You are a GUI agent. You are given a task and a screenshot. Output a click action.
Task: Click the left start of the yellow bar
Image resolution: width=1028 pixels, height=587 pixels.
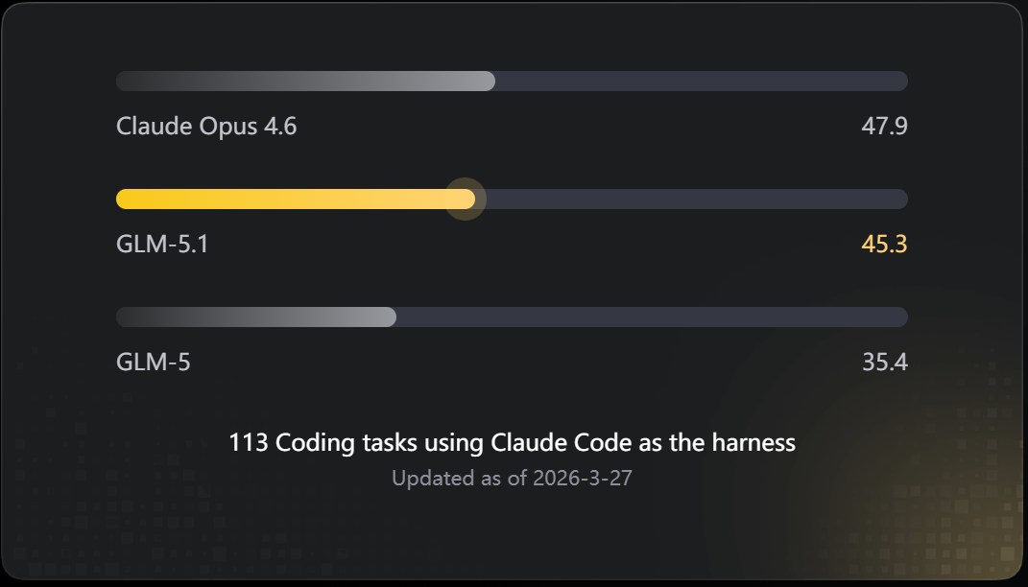tap(125, 200)
